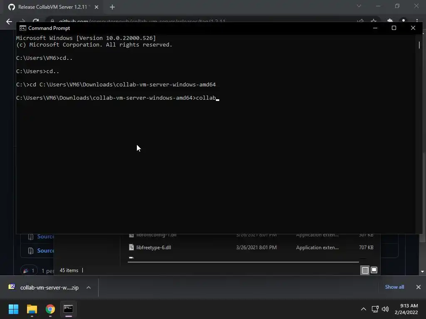Click the Chrome back arrow button

coord(9,21)
